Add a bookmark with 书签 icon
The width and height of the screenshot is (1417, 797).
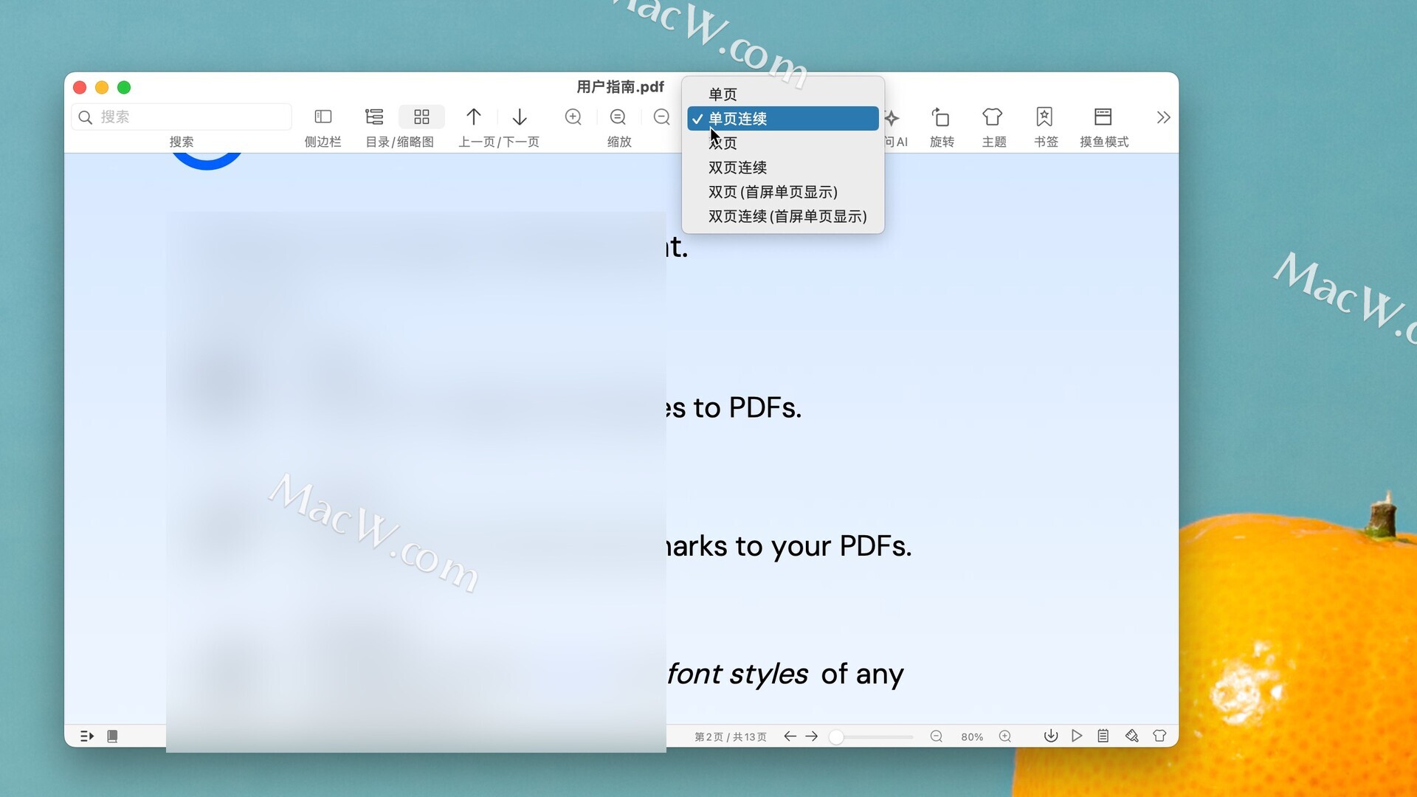click(x=1044, y=117)
